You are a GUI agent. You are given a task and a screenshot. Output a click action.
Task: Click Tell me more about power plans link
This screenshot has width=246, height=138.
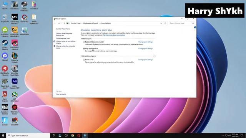tap(114, 35)
